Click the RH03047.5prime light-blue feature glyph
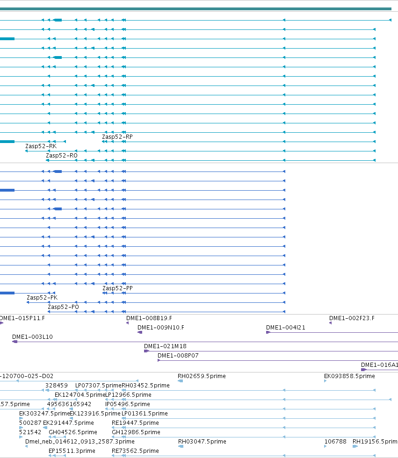Screen dimensions: 398x458 coord(181,446)
